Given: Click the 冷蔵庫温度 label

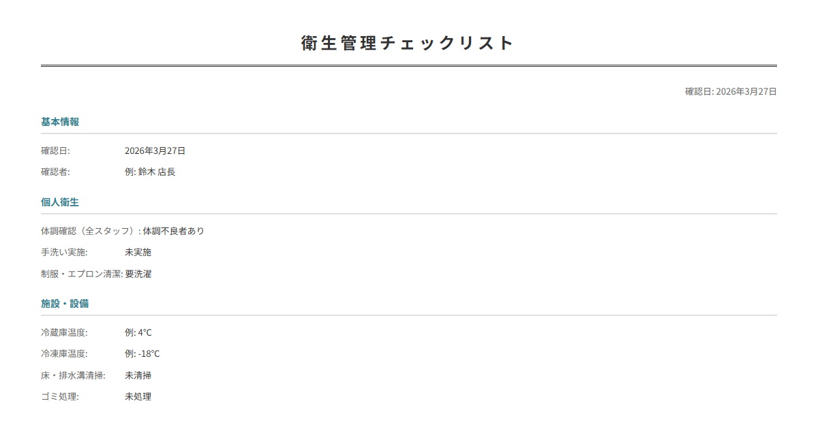Looking at the screenshot, I should (64, 332).
